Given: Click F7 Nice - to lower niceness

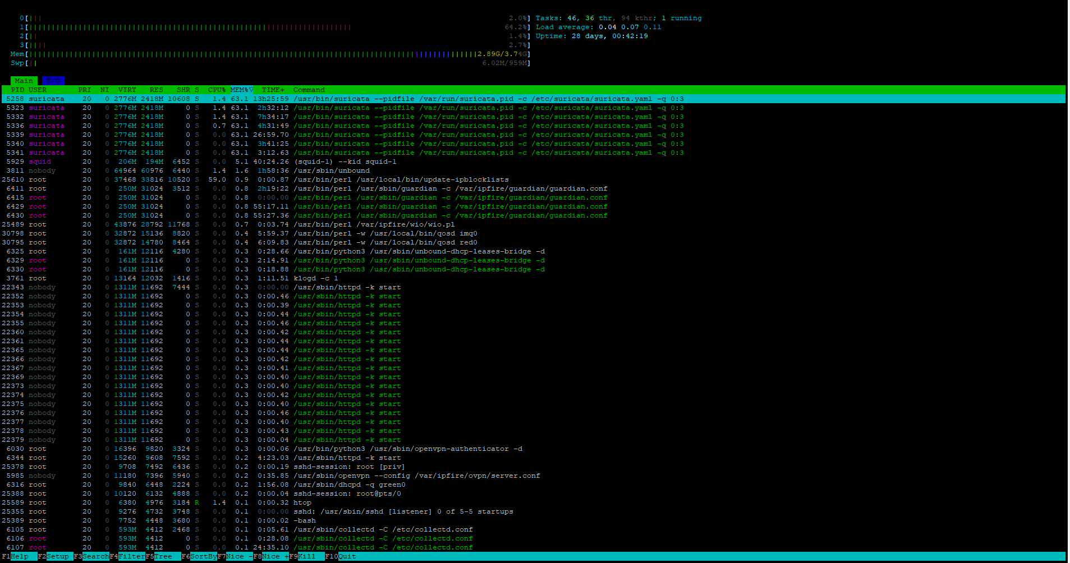Looking at the screenshot, I should click(x=235, y=556).
